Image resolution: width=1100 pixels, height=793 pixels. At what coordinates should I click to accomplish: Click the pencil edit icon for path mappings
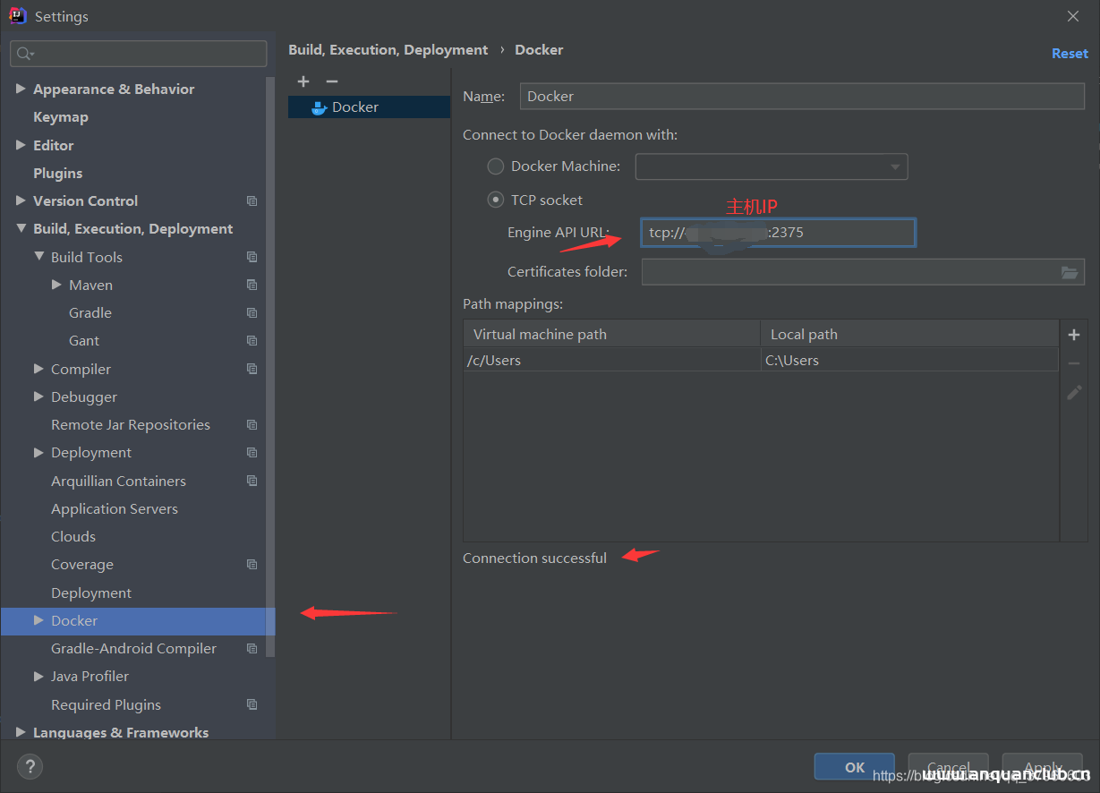(x=1074, y=392)
